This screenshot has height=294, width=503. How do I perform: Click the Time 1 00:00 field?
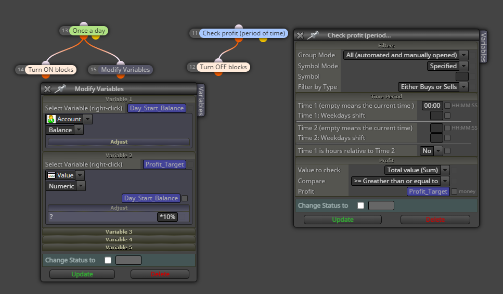coord(432,106)
